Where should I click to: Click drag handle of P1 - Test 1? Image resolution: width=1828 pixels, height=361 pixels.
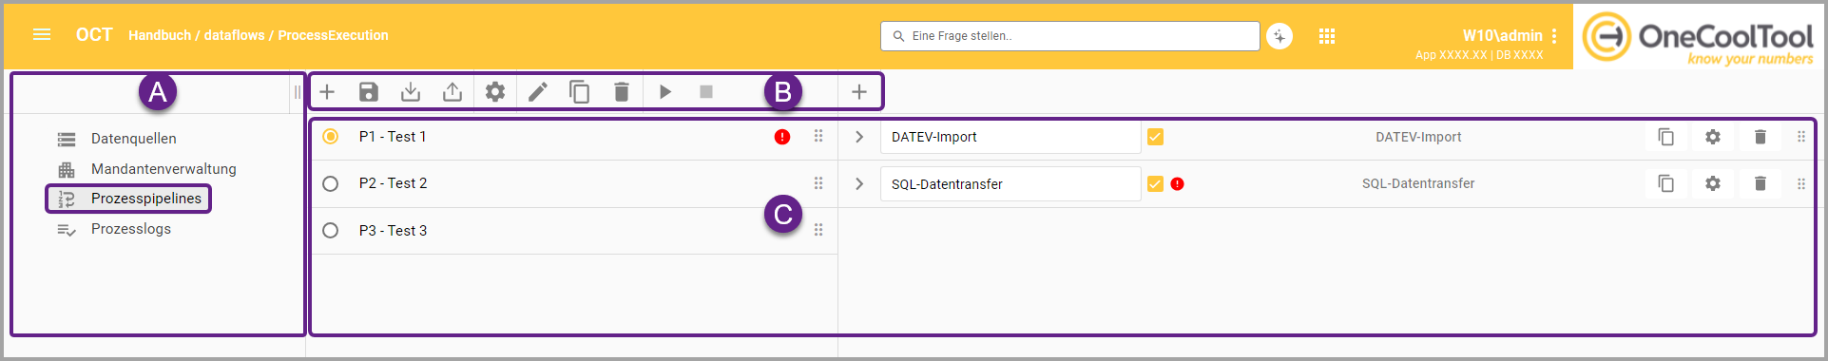pyautogui.click(x=818, y=137)
